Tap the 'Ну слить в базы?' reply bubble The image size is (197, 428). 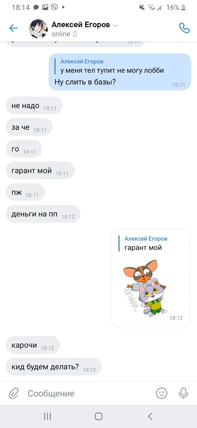[x=120, y=72]
